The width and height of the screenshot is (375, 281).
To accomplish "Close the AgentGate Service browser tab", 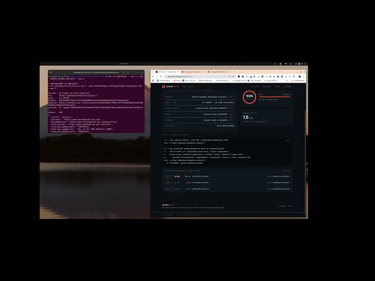I will tap(178, 71).
